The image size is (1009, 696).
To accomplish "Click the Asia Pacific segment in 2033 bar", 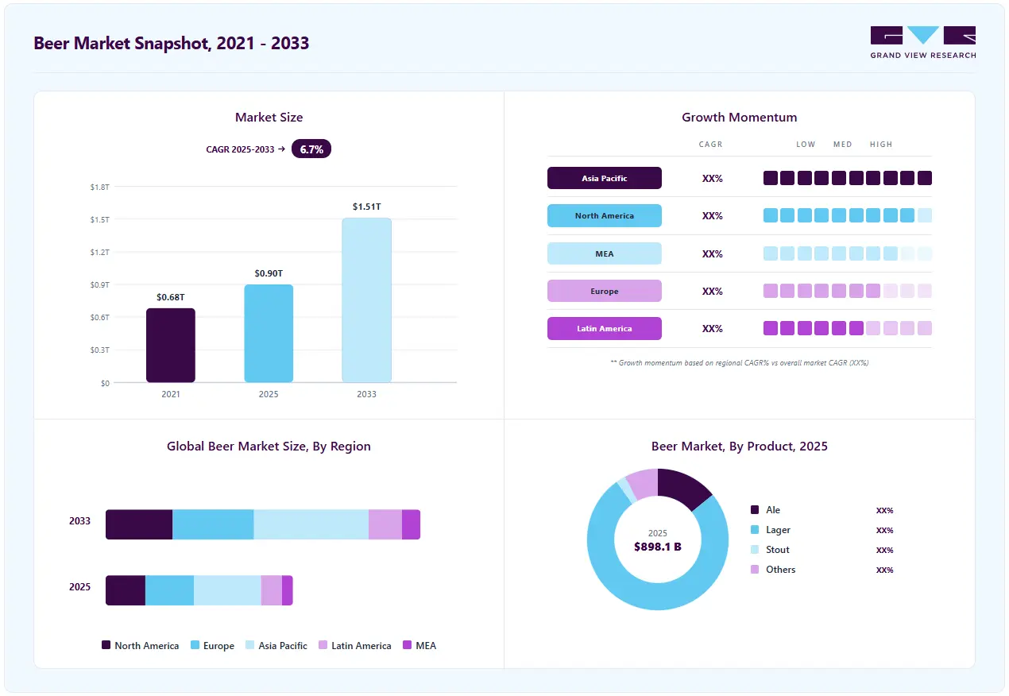I will tap(311, 524).
